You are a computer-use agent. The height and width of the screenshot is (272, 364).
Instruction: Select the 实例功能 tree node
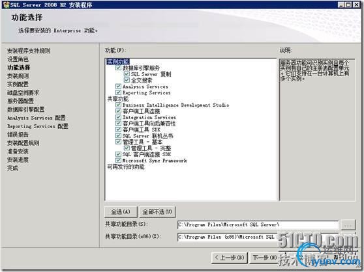click(x=117, y=62)
